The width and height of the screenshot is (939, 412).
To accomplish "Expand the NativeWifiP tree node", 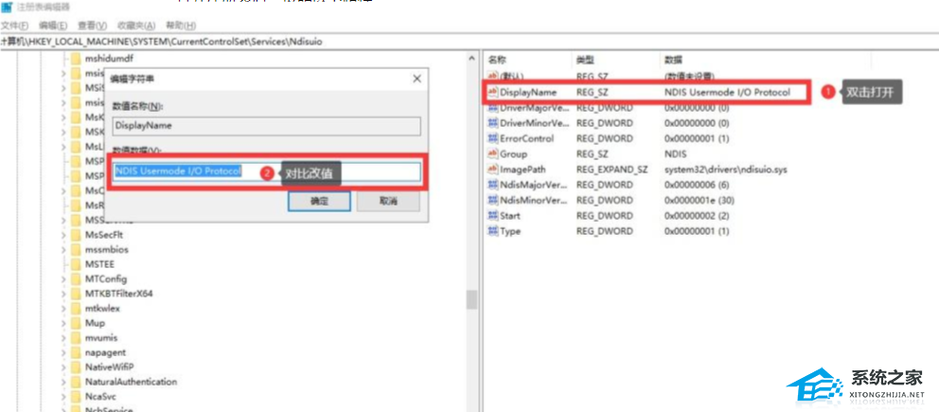I will 63,367.
